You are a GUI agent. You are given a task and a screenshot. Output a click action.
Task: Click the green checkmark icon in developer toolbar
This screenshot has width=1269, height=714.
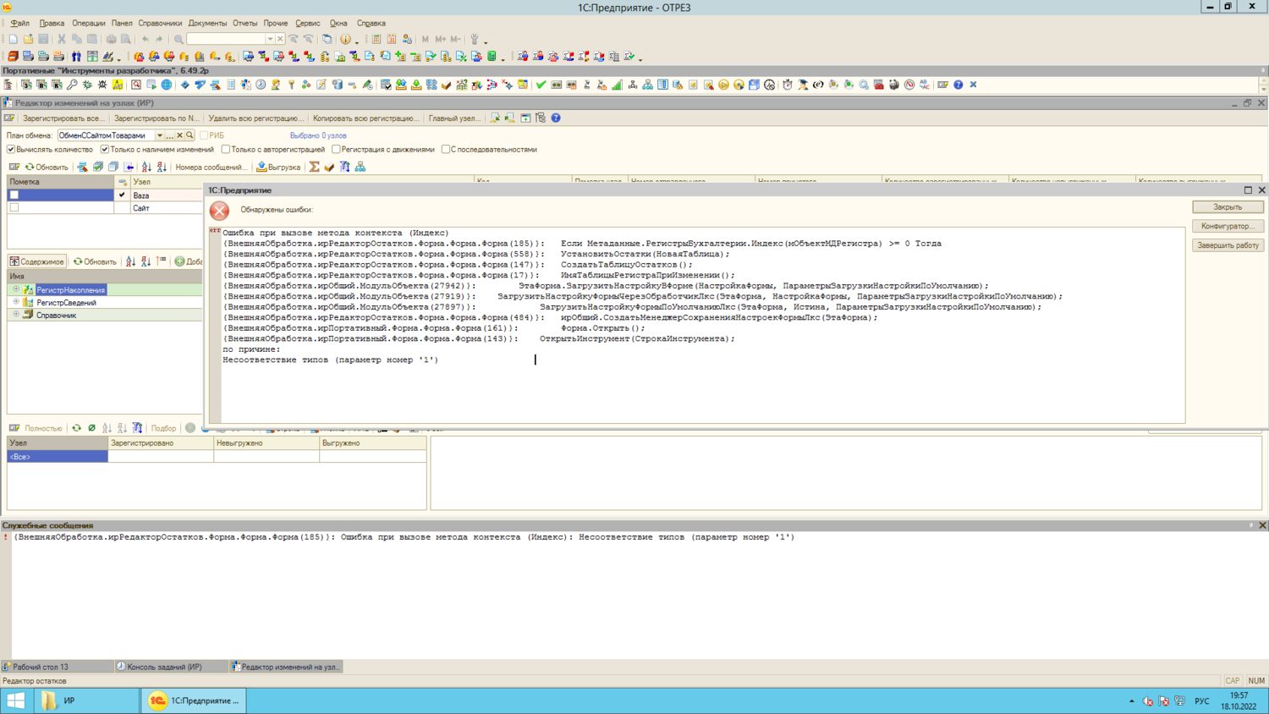541,85
